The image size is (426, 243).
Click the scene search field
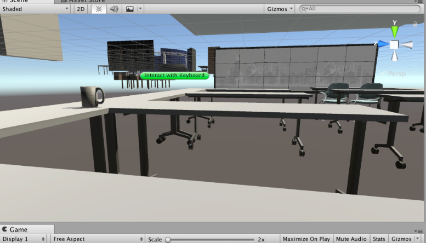[x=360, y=9]
